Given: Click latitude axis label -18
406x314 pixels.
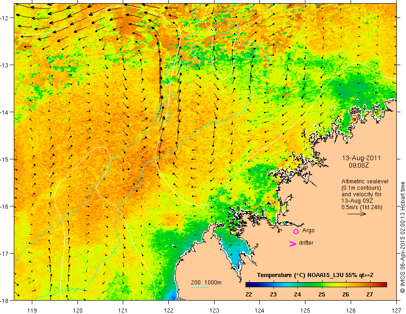Looking at the screenshot, I should tap(5, 301).
